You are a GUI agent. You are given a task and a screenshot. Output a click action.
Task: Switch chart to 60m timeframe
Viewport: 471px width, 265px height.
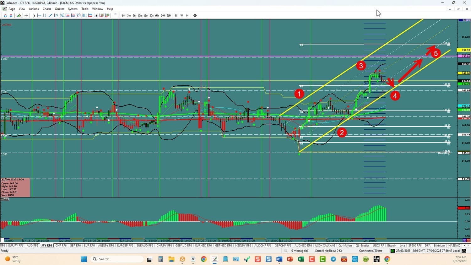tap(157, 15)
